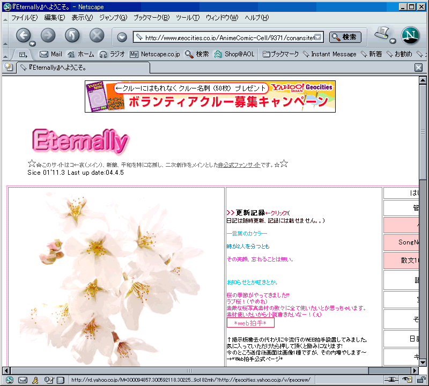
Task: Open the round history dropdown beside URL bar
Action: [122, 37]
